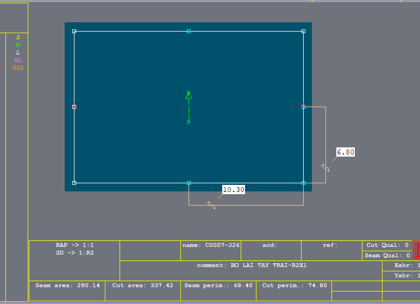The height and width of the screenshot is (304, 420).
Task: Click the RAP -> 1:1 text
Action: click(x=75, y=245)
